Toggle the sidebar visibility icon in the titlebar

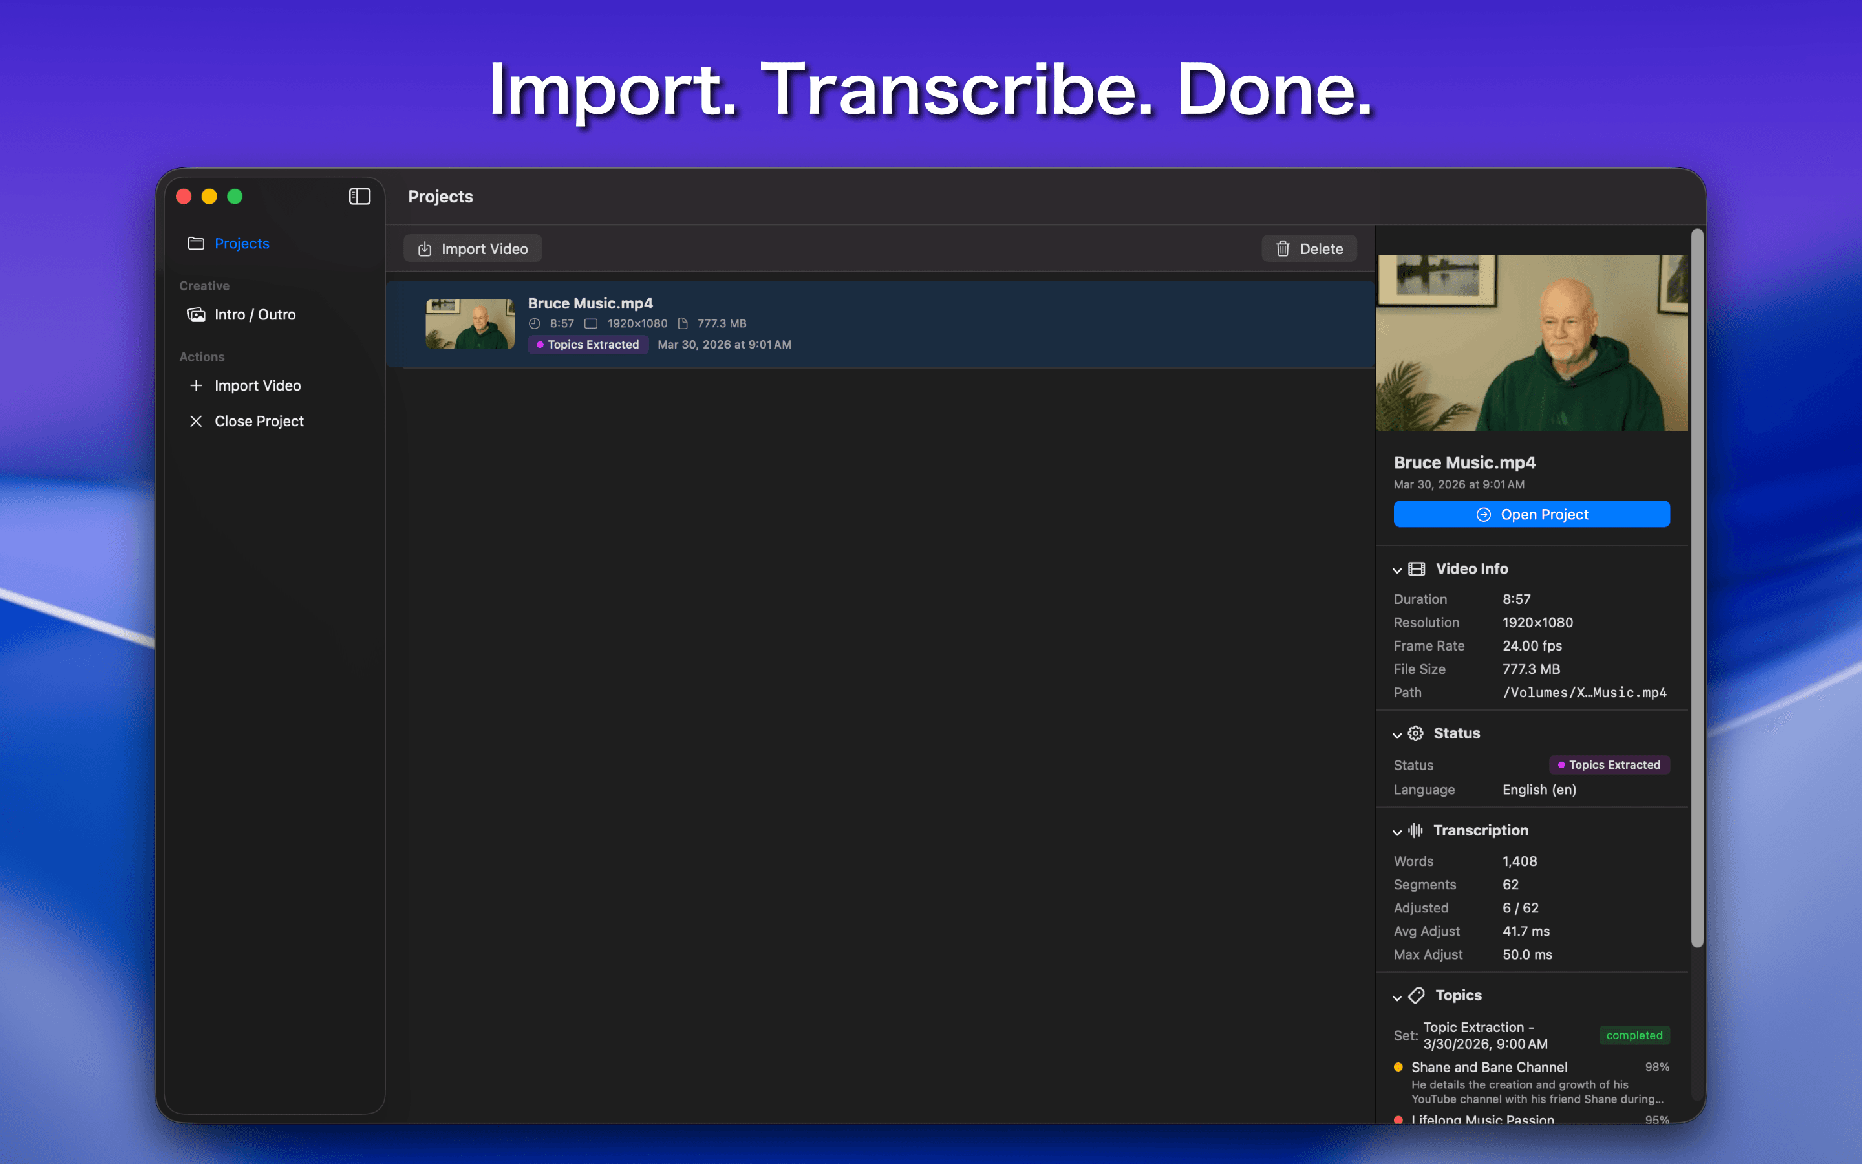click(x=359, y=197)
